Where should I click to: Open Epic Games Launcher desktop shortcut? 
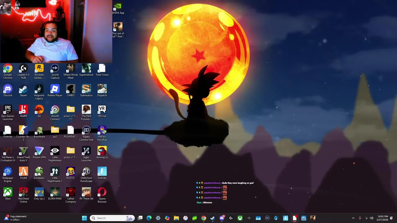click(8, 113)
